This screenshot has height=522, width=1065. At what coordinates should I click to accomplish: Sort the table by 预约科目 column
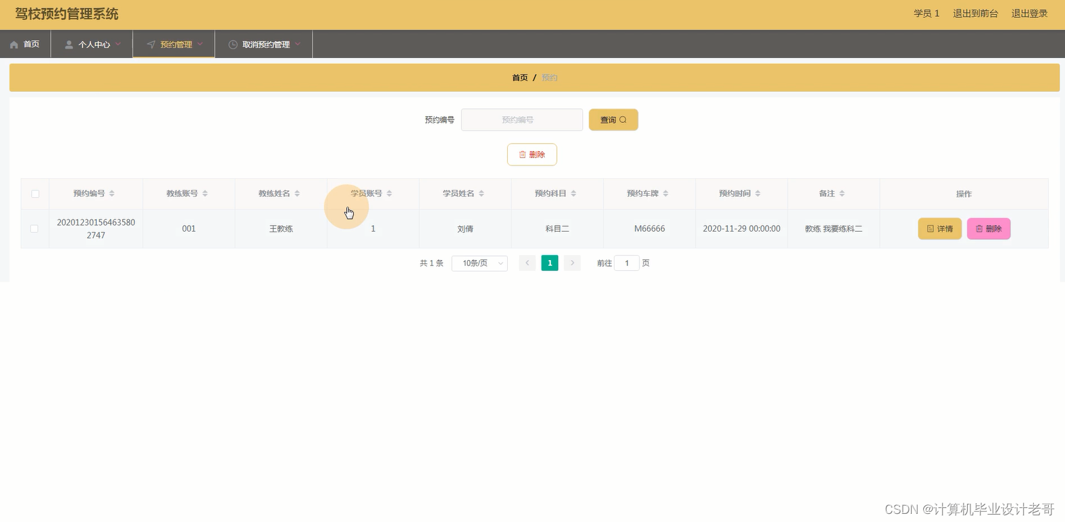(573, 194)
